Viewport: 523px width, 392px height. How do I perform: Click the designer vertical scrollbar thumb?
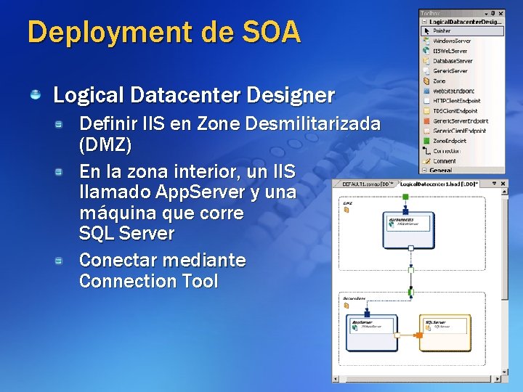click(x=504, y=248)
